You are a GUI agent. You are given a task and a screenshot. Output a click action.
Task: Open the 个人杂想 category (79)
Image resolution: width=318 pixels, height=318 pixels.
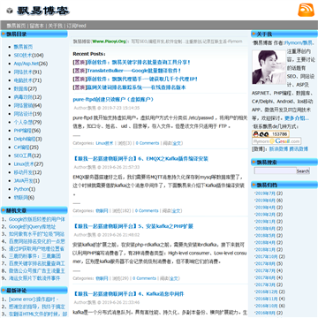point(23,122)
